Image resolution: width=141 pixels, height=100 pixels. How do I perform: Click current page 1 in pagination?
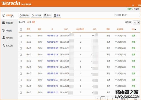tap(103, 98)
